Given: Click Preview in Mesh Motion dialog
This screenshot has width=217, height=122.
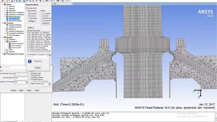Looking at the screenshot, I should (14, 90).
